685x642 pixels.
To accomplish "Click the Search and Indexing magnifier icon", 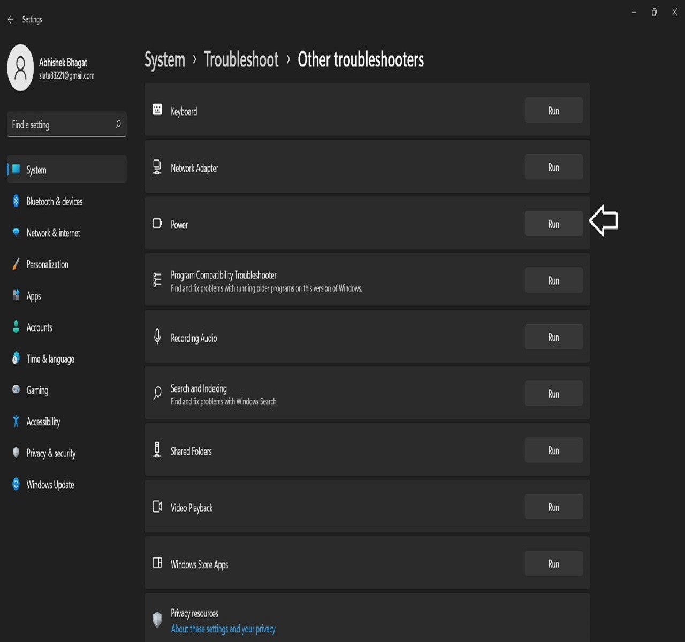I will (157, 393).
